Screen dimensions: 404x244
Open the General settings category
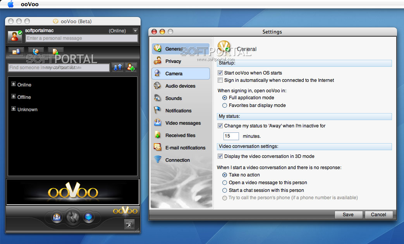pyautogui.click(x=181, y=49)
